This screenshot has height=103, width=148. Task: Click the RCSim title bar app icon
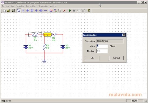(3, 2)
